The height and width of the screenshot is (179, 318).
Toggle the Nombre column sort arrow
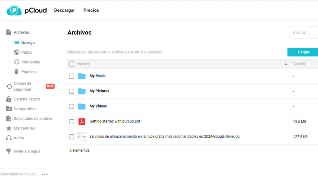click(285, 64)
